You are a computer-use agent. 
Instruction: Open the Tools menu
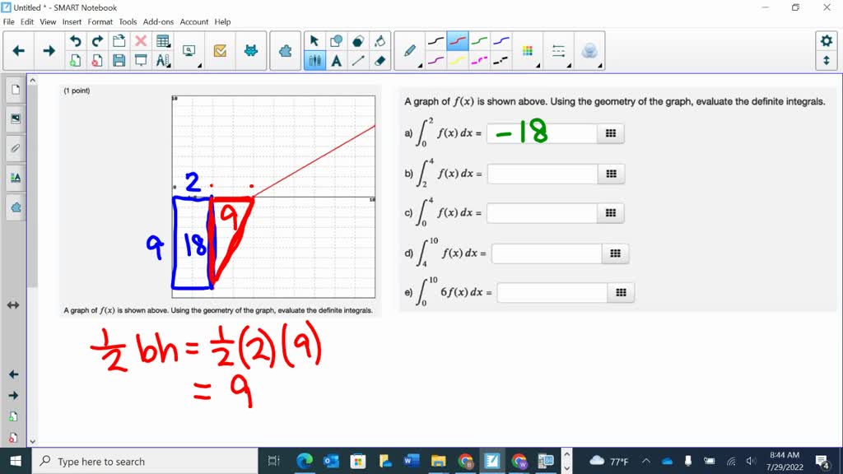[127, 21]
